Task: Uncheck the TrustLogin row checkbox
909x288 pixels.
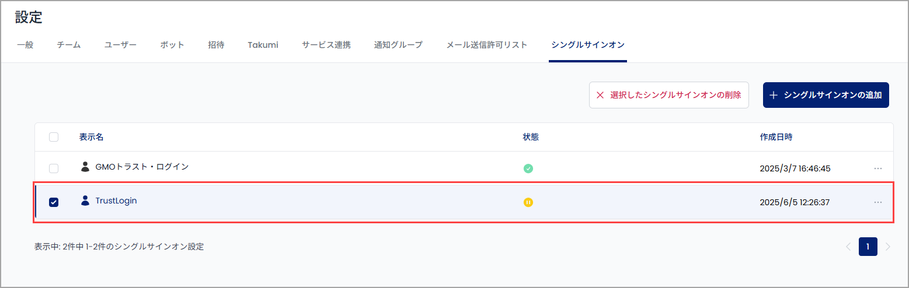Action: (54, 202)
